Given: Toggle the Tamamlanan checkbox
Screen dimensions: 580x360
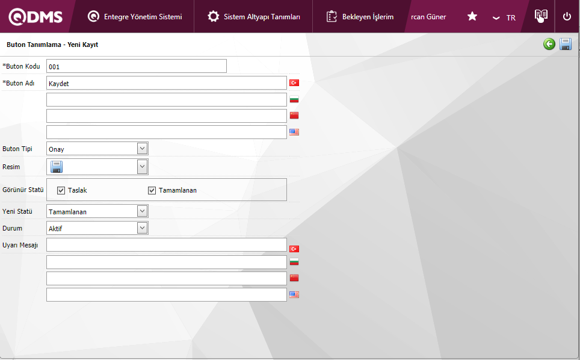Looking at the screenshot, I should coord(152,191).
